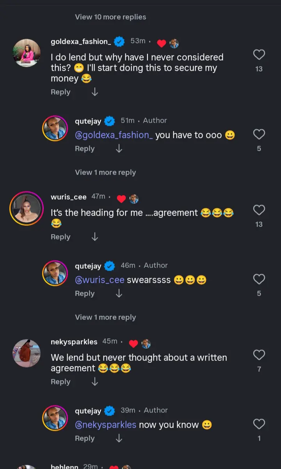
Task: Like wuris_cee's comment with the heart
Action: [x=259, y=210]
